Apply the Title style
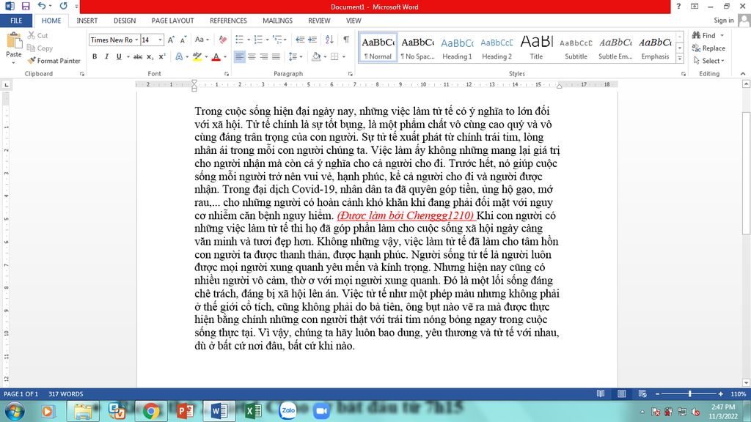The height and width of the screenshot is (422, 751). tap(536, 48)
